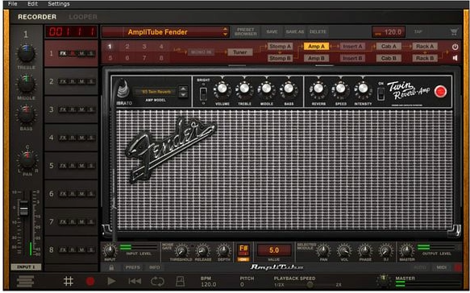Screen dimensions: 470x293
Task: Click the amp SPEED knob
Action: 340,89
